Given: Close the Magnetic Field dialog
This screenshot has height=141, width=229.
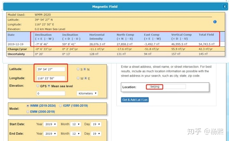Looking at the screenshot, I should click(225, 6).
